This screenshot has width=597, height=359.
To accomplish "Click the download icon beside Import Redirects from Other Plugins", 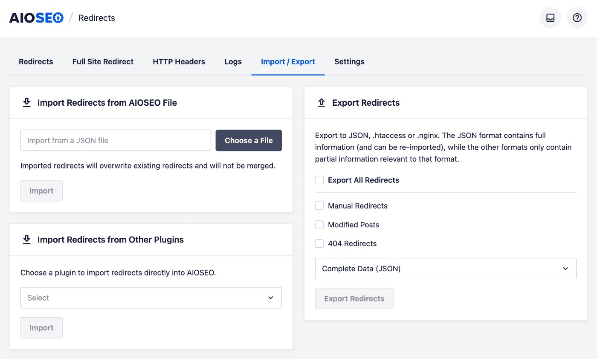I will point(26,239).
